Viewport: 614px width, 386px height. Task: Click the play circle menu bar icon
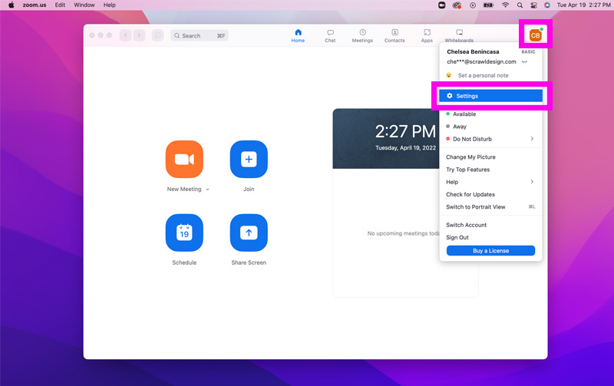(x=473, y=5)
